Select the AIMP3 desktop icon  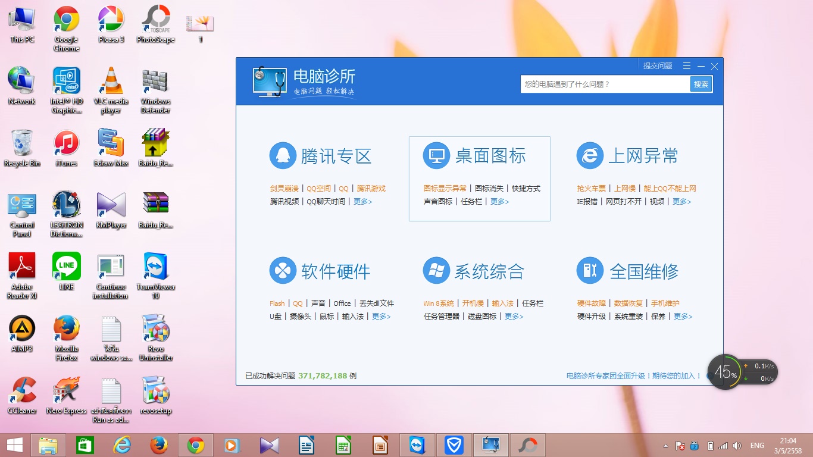[22, 333]
